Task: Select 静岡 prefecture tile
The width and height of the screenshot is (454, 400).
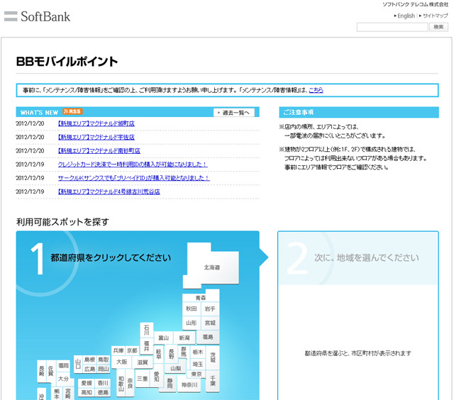Action: coord(170,383)
